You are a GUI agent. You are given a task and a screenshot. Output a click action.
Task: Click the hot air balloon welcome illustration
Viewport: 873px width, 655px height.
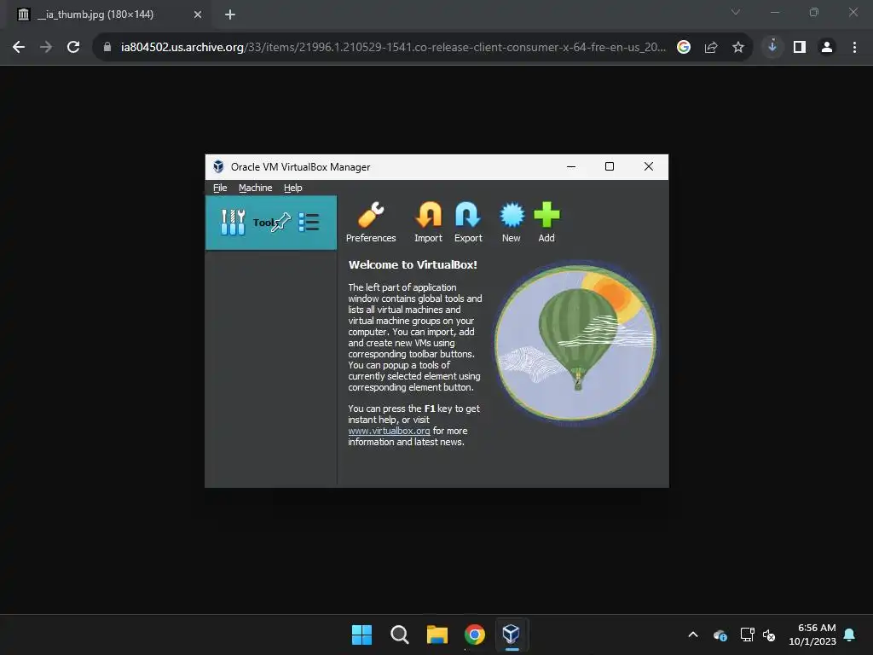click(x=575, y=343)
